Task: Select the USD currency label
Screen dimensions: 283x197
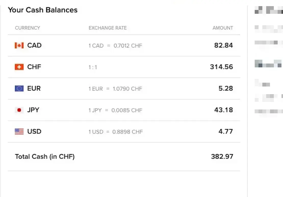Action: [x=34, y=132]
